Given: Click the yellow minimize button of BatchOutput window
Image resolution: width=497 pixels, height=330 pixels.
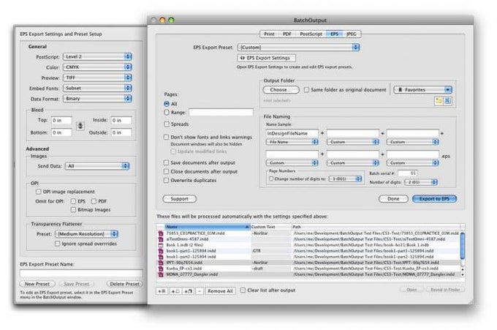Looking at the screenshot, I should pos(162,20).
